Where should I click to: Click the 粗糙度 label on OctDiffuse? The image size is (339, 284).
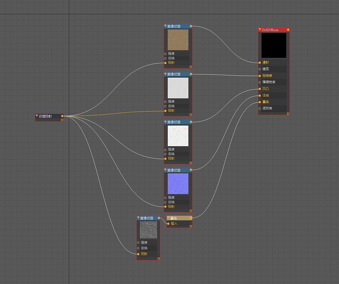pos(267,76)
